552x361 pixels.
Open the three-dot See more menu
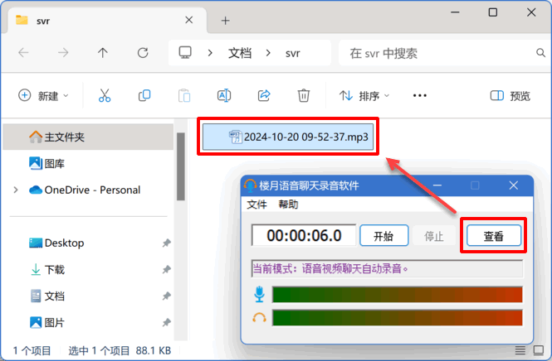pos(420,95)
